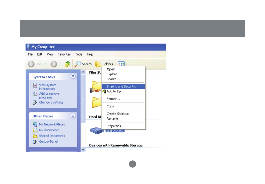The width and height of the screenshot is (265, 184).
Task: Click the My Network Places icon
Action: [35, 124]
